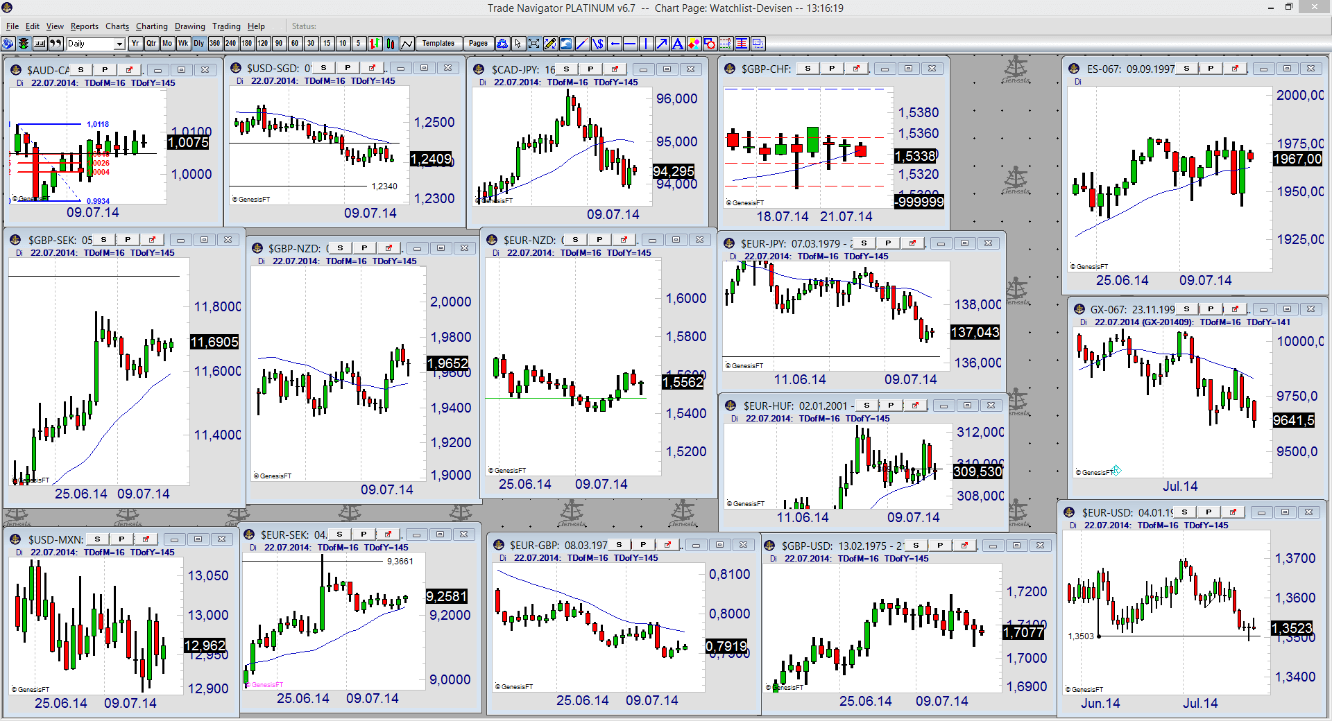Viewport: 1332px width, 721px height.
Task: Toggle the Wk weekly timeframe button
Action: point(183,44)
